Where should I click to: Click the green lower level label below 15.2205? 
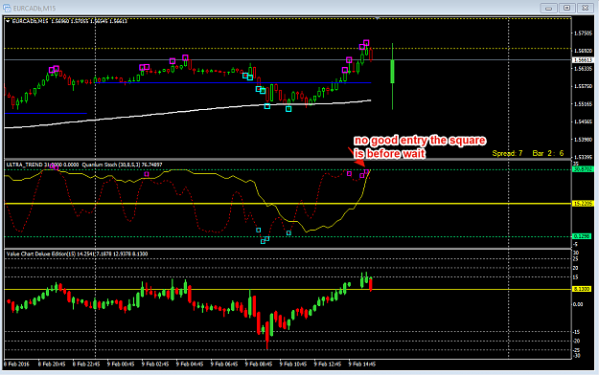582,236
